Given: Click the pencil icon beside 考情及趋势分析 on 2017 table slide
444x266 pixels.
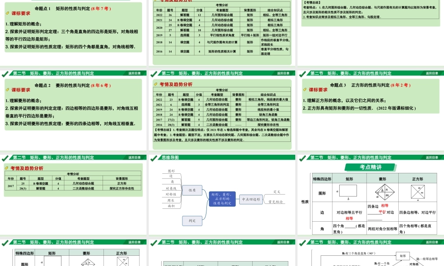Looking at the screenshot, I should click(x=6, y=168).
